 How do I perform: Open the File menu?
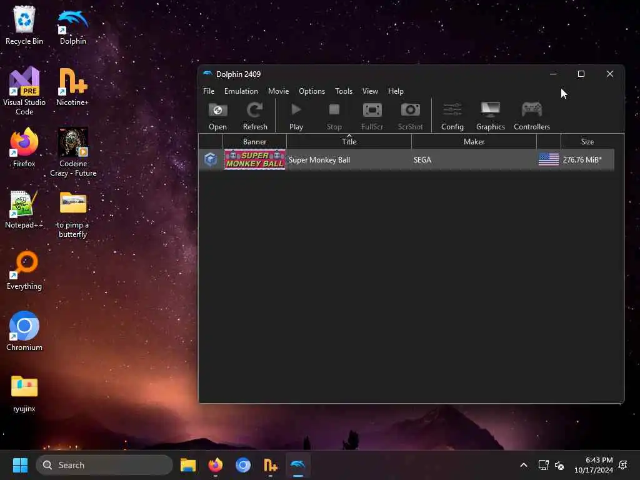[209, 91]
